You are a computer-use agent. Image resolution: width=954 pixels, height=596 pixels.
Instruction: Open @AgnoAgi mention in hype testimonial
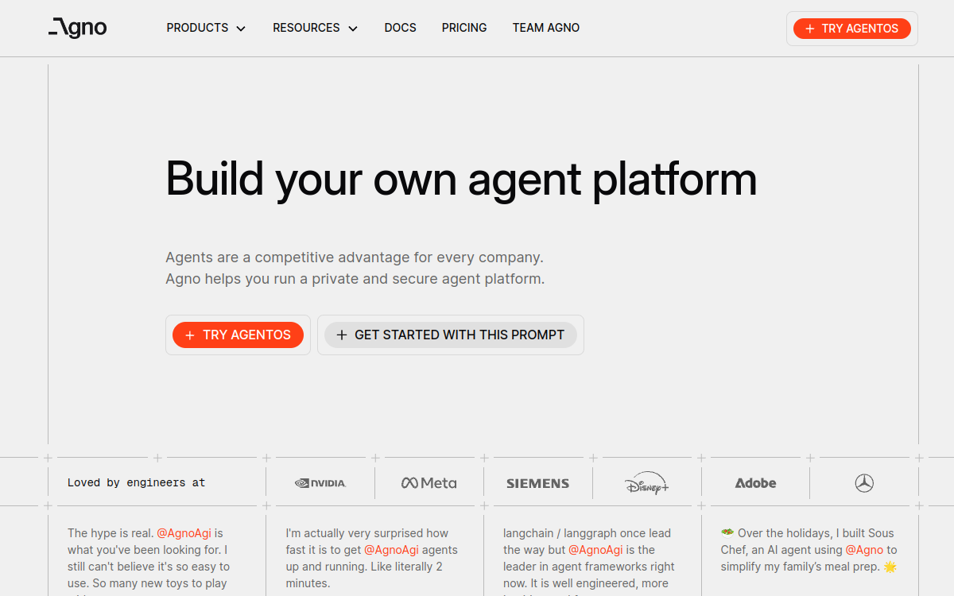pyautogui.click(x=184, y=533)
